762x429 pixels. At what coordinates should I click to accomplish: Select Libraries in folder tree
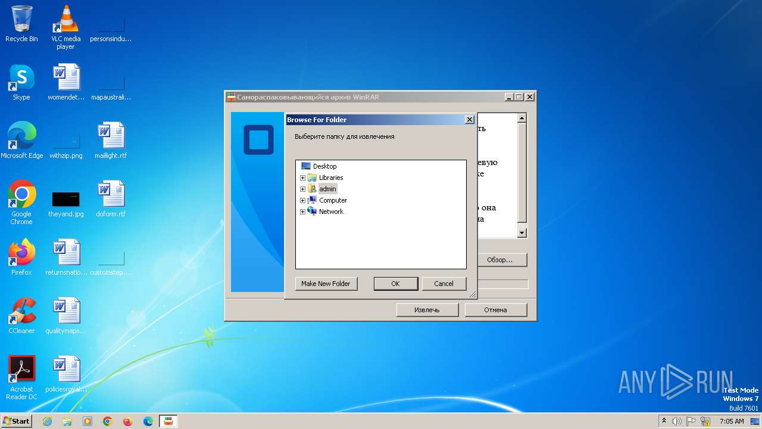(x=331, y=178)
